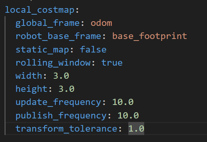Select the odom value
Image resolution: width=207 pixels, height=142 pixels.
pos(102,23)
